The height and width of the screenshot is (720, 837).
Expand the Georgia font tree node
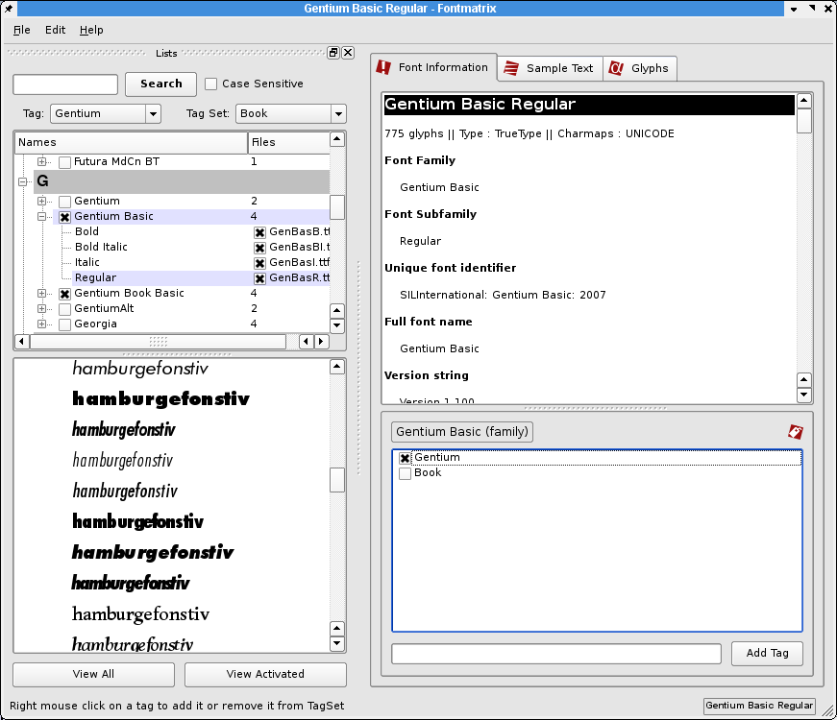[x=40, y=324]
